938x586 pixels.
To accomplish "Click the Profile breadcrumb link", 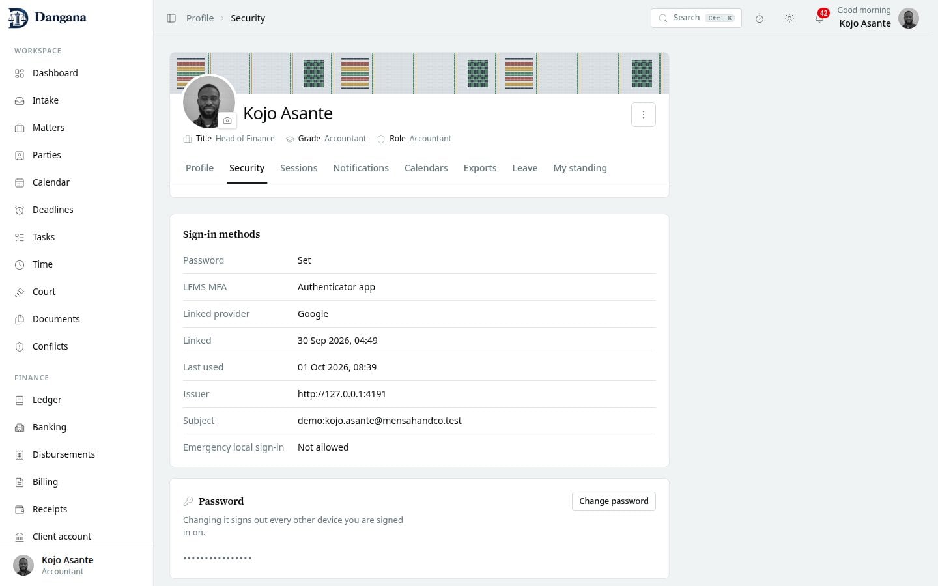I will click(200, 18).
